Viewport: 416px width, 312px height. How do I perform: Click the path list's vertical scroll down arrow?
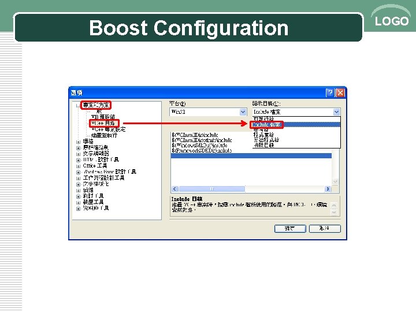coord(335,182)
